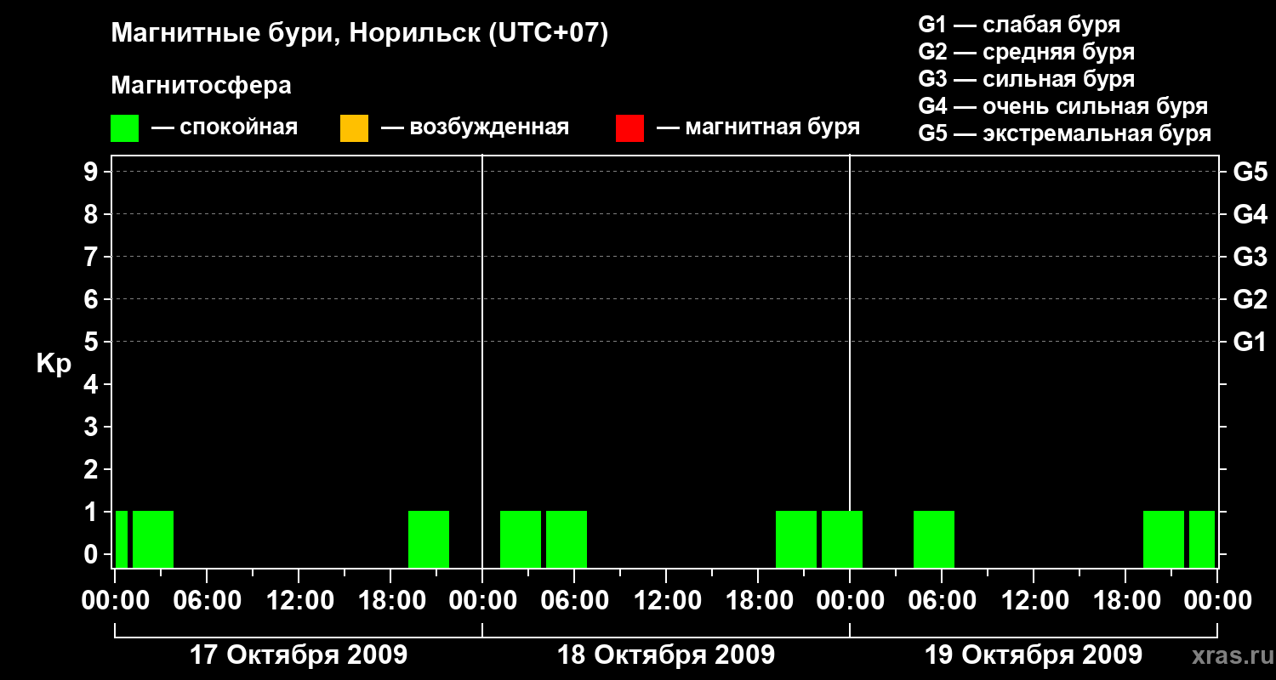Image resolution: width=1276 pixels, height=680 pixels.
Task: Click the '12:00' label under 18 October
Action: click(x=666, y=601)
